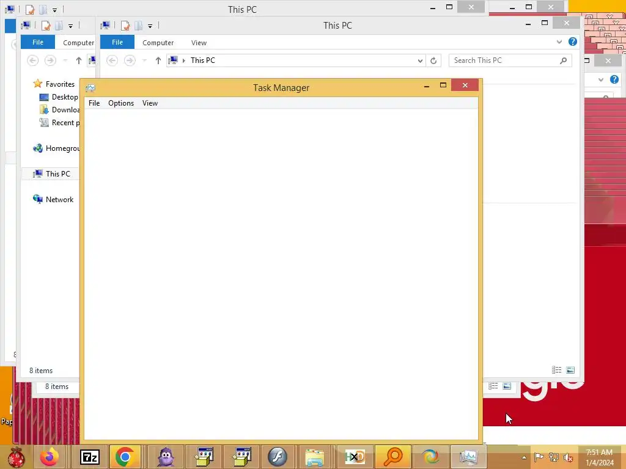This screenshot has height=469, width=626.
Task: Click the Task Manager title bar icon
Action: tap(90, 88)
